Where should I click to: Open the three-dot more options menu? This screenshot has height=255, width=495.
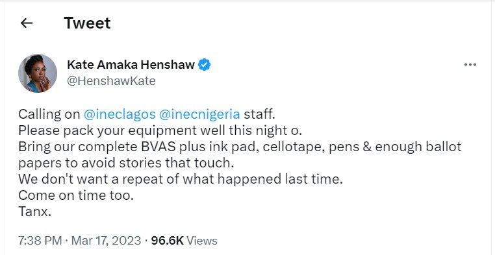[x=470, y=65]
